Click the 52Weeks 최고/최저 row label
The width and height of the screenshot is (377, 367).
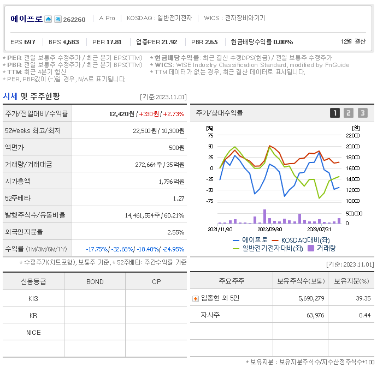pos(33,130)
